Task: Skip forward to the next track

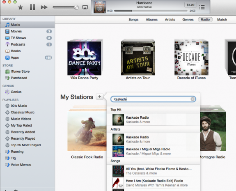Action: pos(44,7)
